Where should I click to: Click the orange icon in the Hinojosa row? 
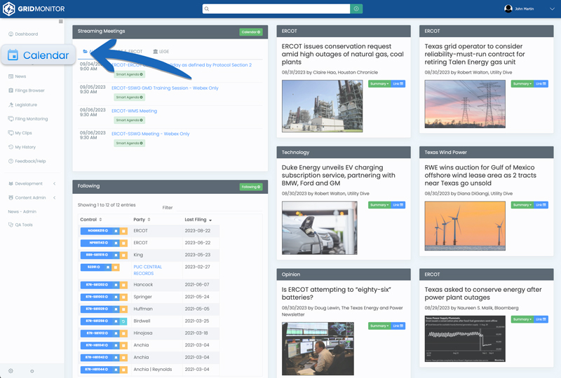coord(123,333)
